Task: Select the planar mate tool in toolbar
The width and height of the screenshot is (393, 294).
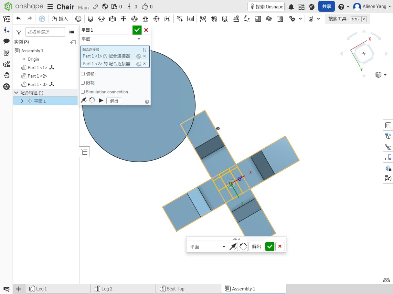Action: [x=123, y=19]
